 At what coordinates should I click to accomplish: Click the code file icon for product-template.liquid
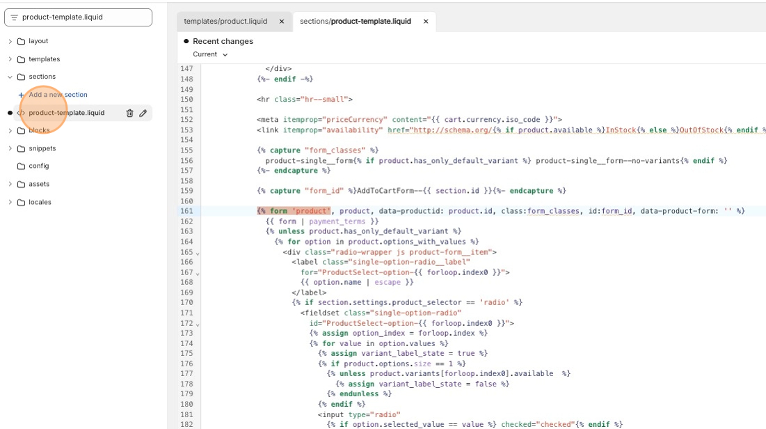(21, 113)
